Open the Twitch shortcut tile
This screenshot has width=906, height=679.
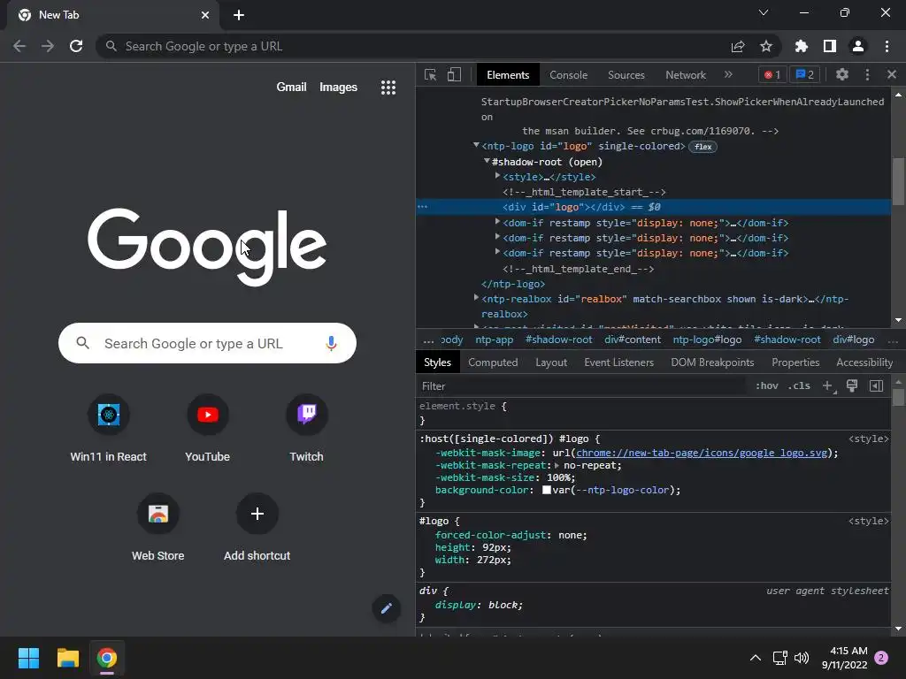coord(306,429)
